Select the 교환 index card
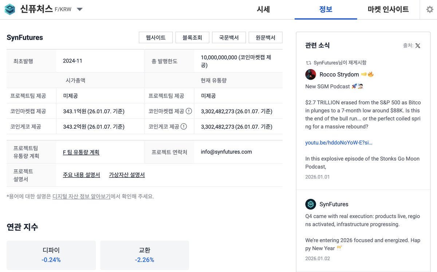Image resolution: width=437 pixels, height=272 pixels. [x=145, y=255]
